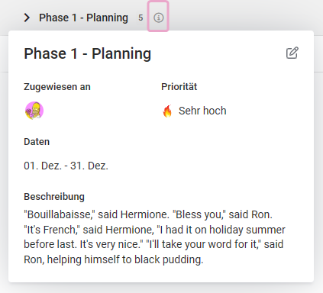The height and width of the screenshot is (293, 323).
Task: Click the task count badge showing 5
Action: click(x=141, y=18)
